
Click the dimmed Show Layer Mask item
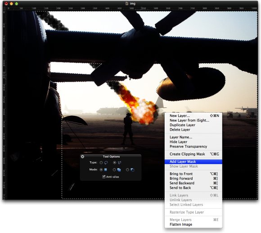click(193, 166)
